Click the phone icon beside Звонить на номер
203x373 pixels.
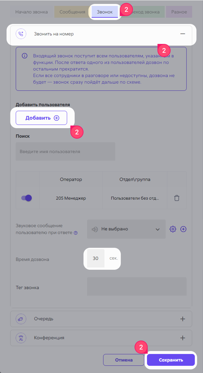pos(21,34)
